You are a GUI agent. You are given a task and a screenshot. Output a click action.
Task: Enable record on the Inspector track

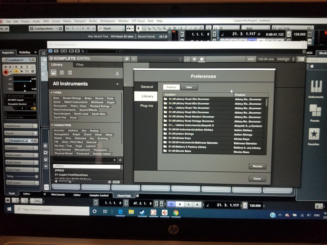(6, 72)
